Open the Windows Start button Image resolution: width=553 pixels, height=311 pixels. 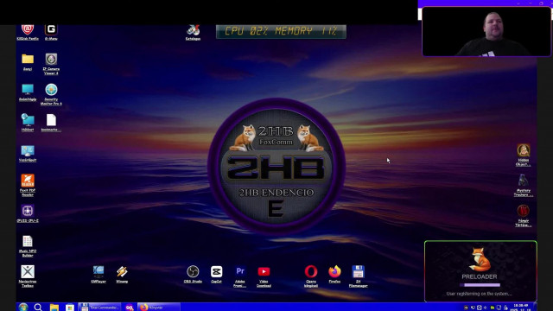(23, 308)
